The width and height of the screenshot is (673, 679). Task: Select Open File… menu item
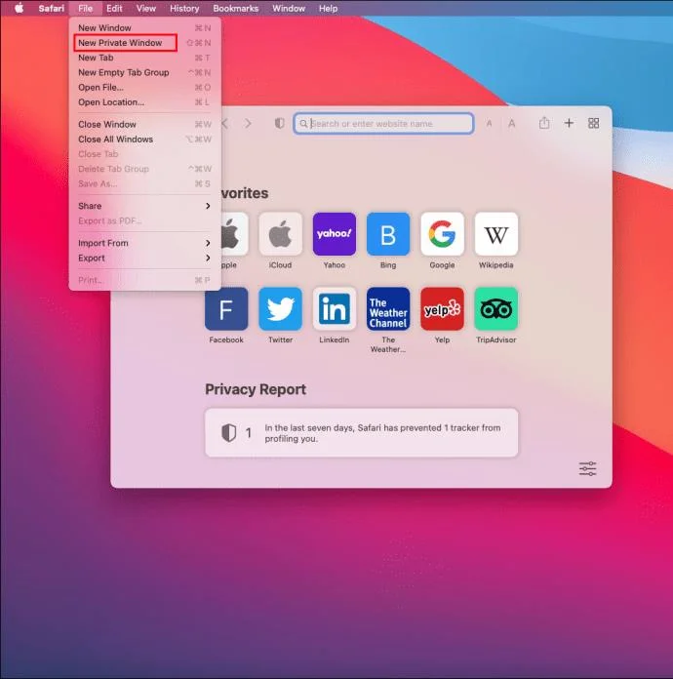pos(144,87)
